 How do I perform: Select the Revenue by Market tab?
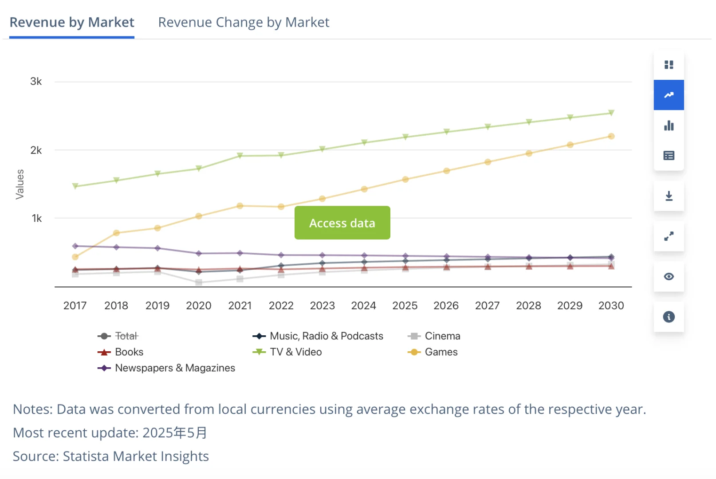[x=72, y=22]
